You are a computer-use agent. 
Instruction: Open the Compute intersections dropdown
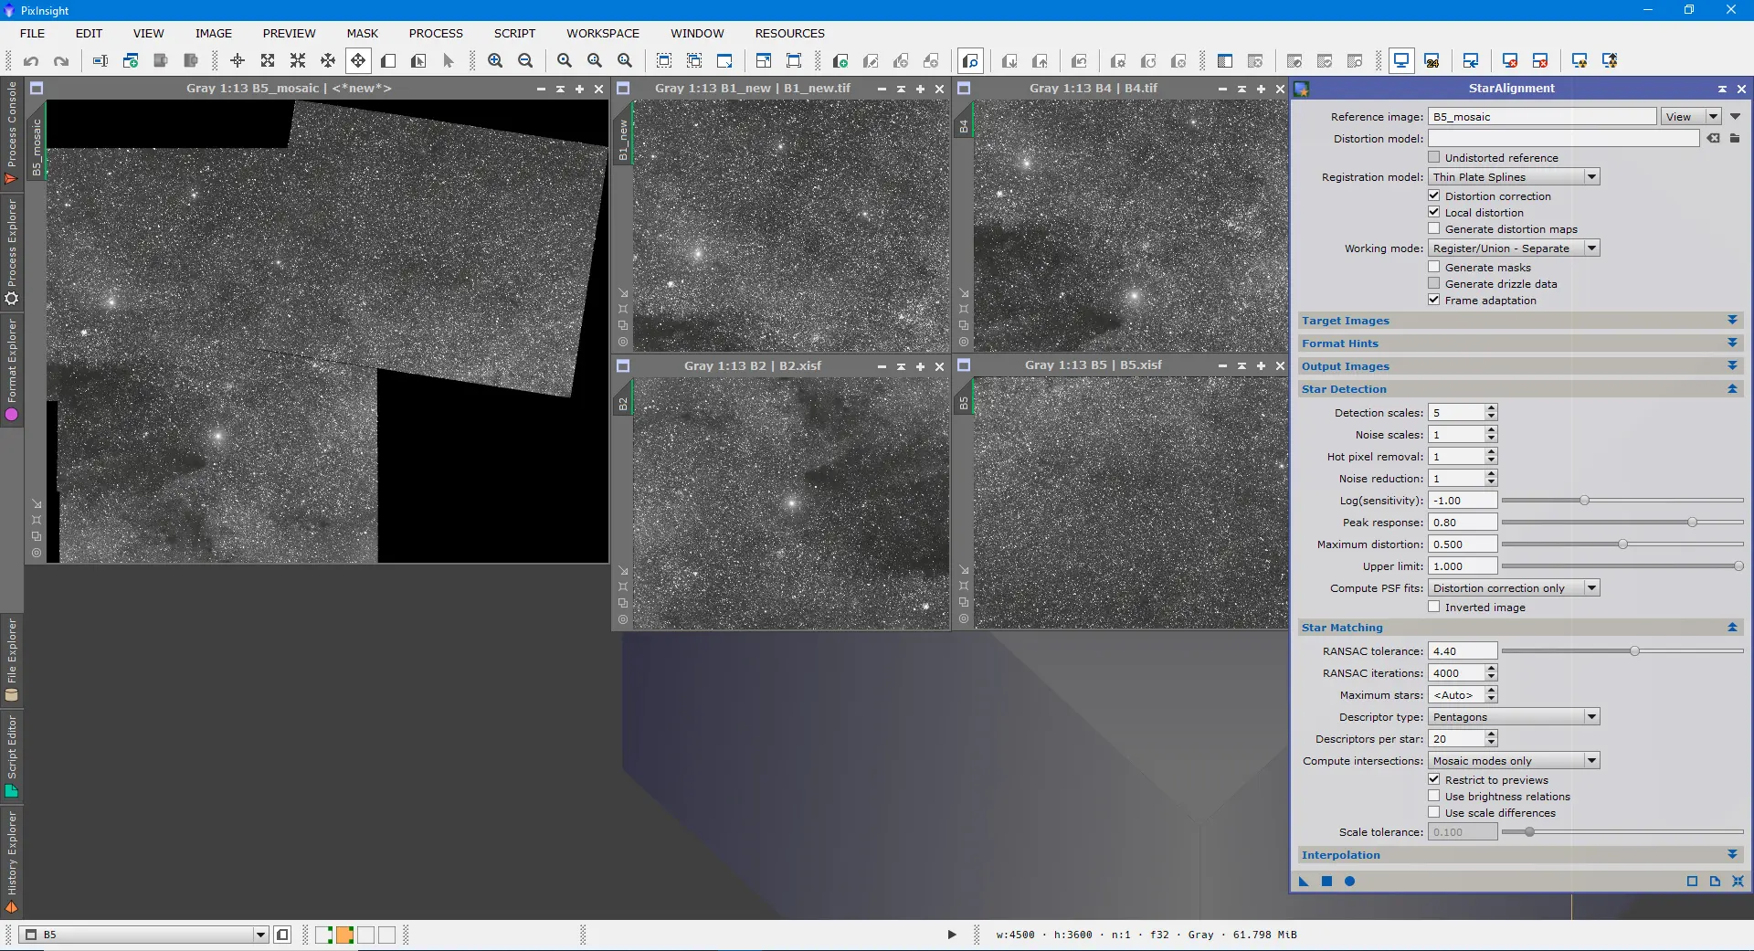click(1514, 761)
